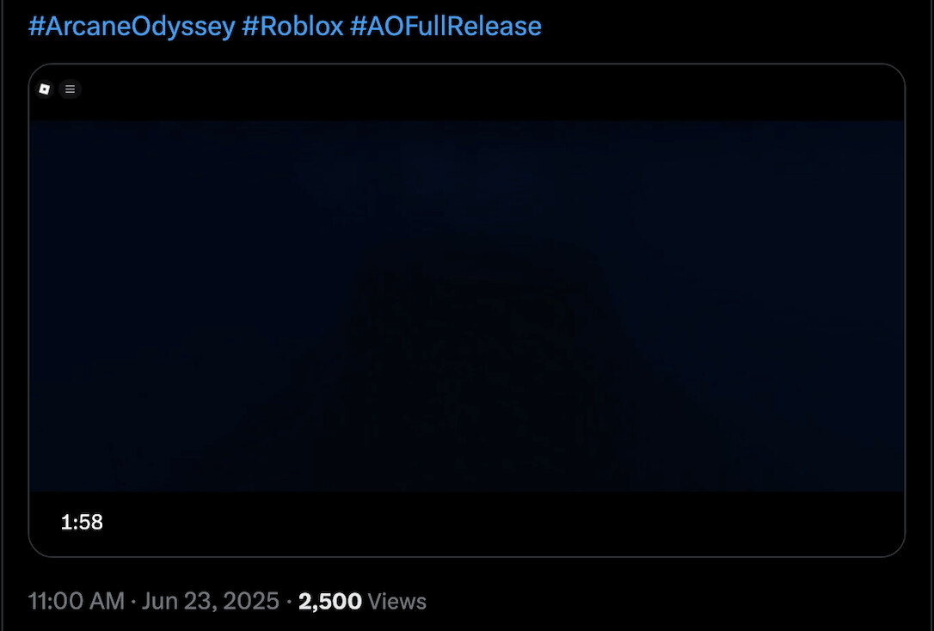Tap the white Roblox square icon
This screenshot has height=631, width=934.
[45, 89]
